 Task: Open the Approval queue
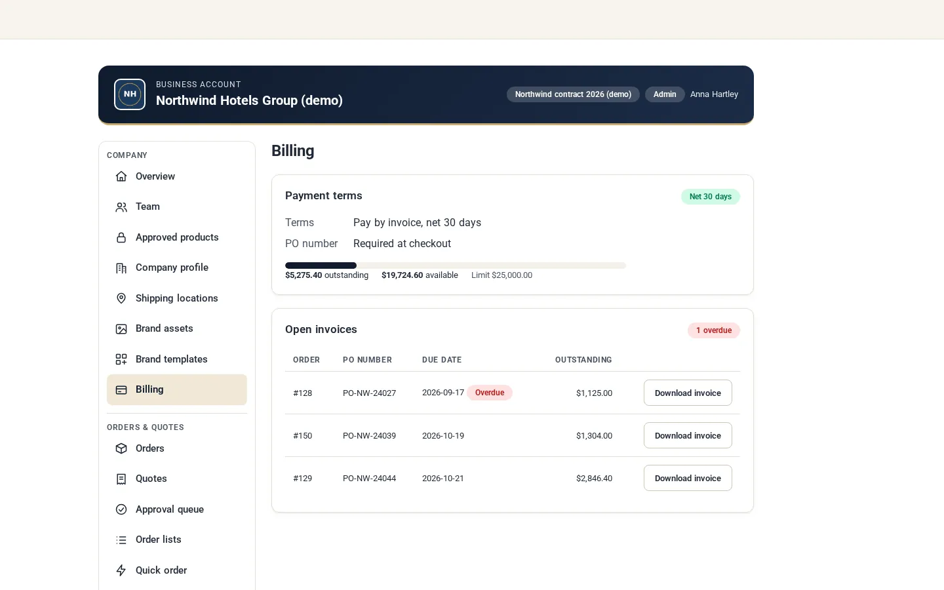coord(177,509)
